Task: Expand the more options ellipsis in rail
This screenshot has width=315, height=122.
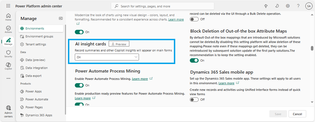Action: click(8, 79)
